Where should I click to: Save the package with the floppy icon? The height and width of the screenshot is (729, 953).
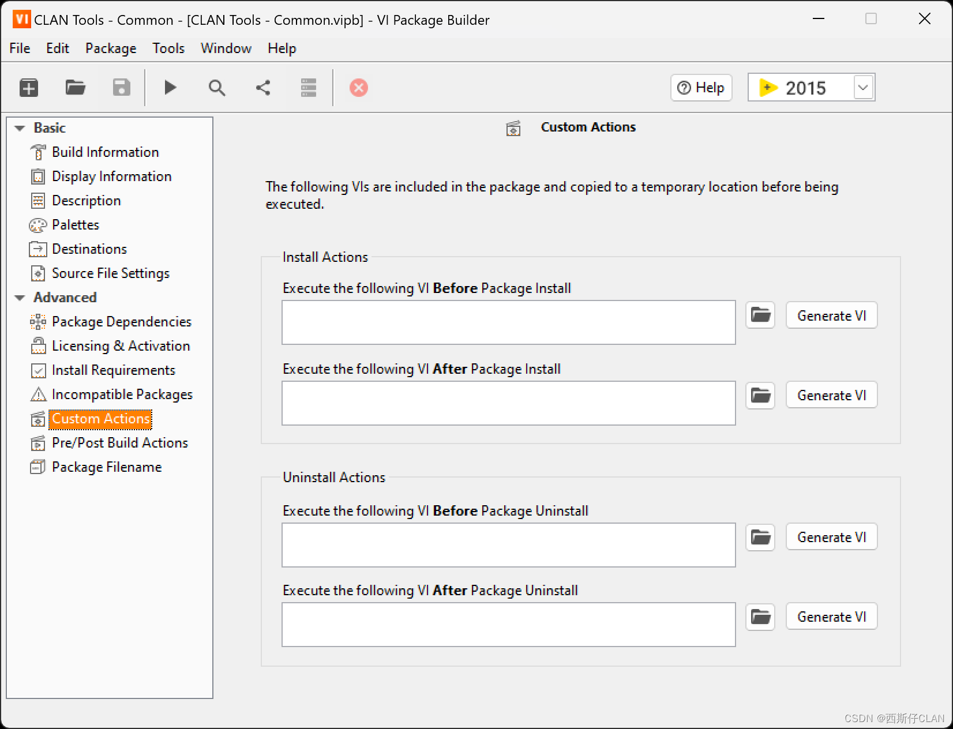[121, 88]
